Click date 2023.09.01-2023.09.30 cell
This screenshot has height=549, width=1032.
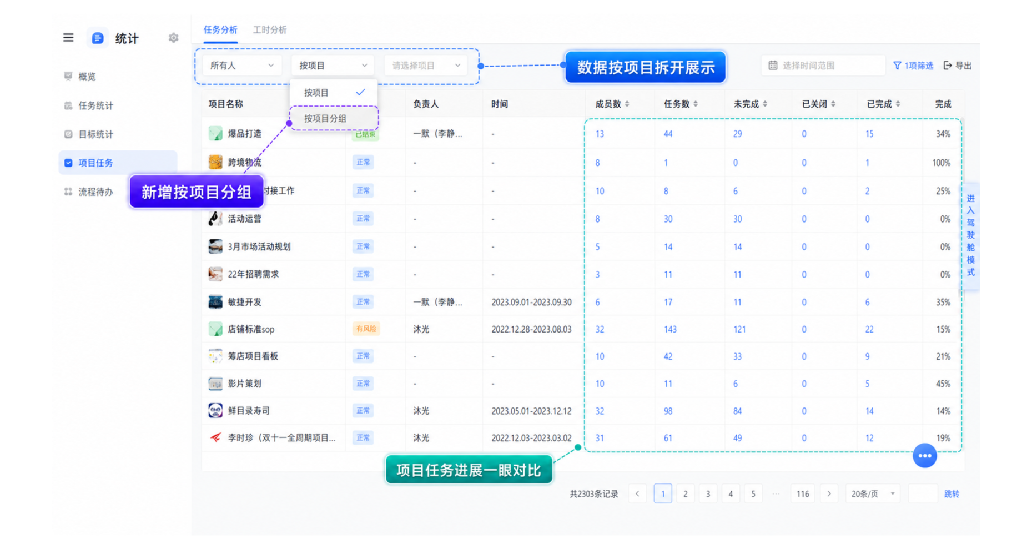point(531,302)
